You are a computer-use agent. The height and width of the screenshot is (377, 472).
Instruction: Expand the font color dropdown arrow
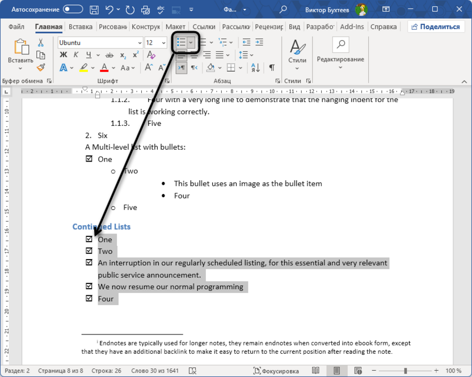pyautogui.click(x=113, y=67)
